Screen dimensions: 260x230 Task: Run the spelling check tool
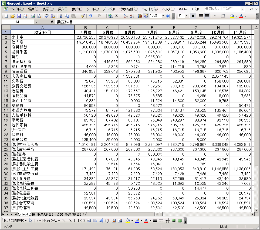[x=47, y=16]
